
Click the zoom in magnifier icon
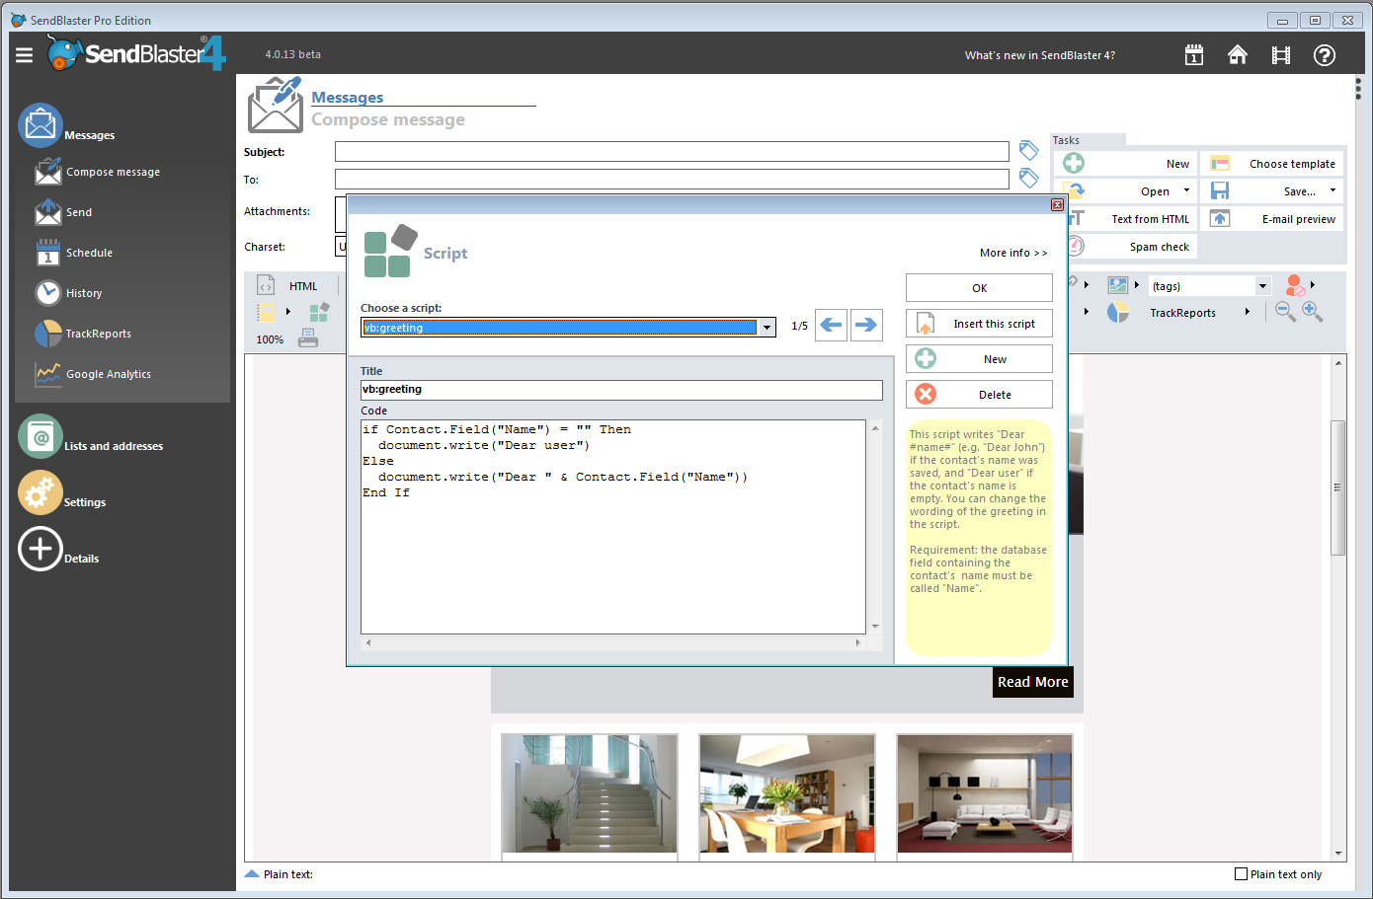(1312, 312)
